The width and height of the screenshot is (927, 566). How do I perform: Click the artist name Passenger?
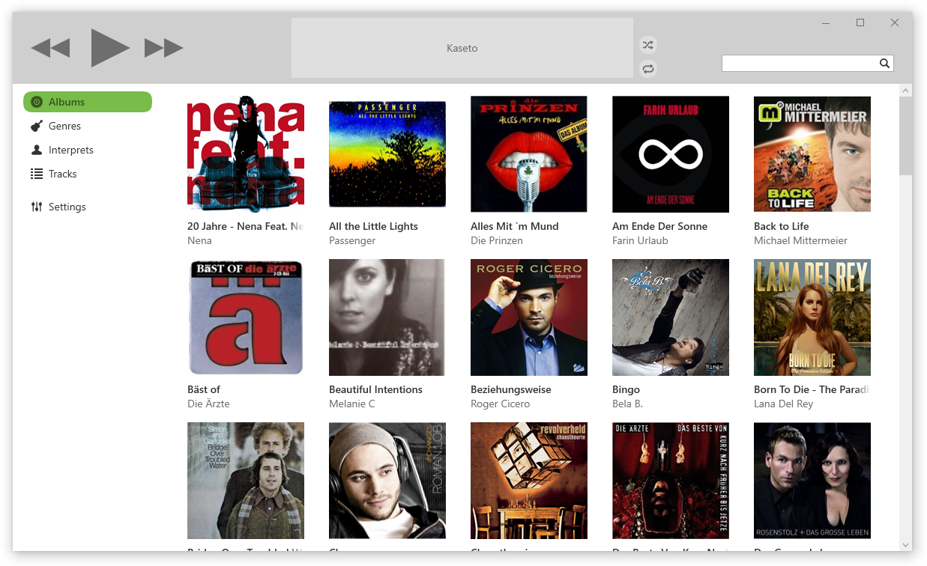point(352,241)
